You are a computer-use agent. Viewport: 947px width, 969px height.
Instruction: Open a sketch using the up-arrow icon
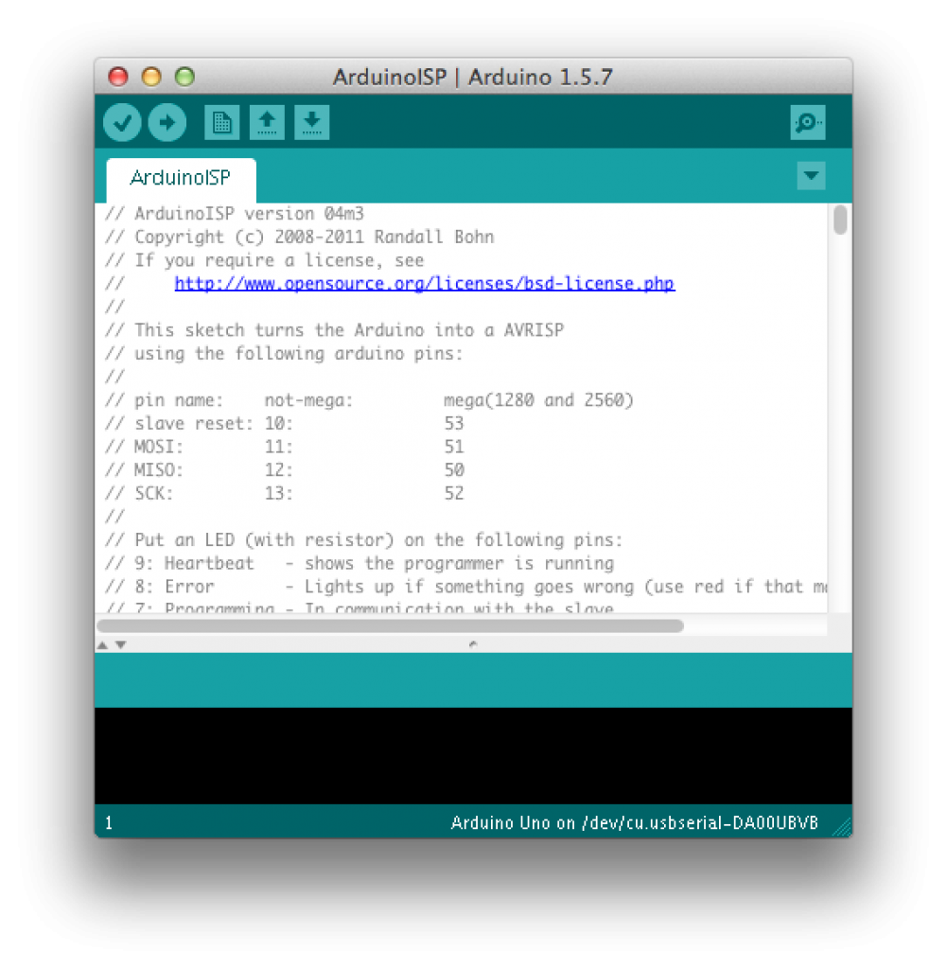pos(267,122)
